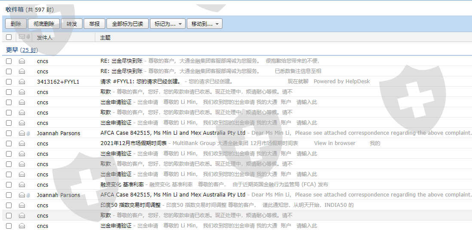Click envelope icon of second Joannah Parsons email
The height and width of the screenshot is (230, 472).
tap(21, 195)
